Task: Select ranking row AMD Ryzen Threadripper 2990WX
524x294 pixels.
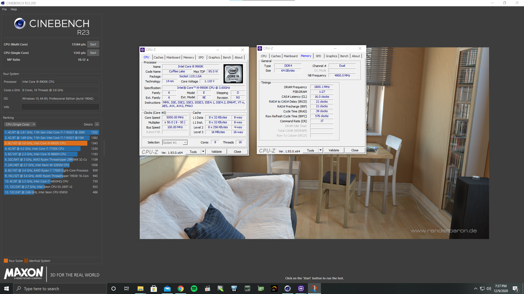Action: (x=51, y=160)
